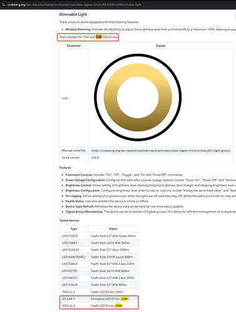The width and height of the screenshot is (236, 312).
Task: Select the 10EU-IL-1 type cell
Action: pyautogui.click(x=74, y=292)
